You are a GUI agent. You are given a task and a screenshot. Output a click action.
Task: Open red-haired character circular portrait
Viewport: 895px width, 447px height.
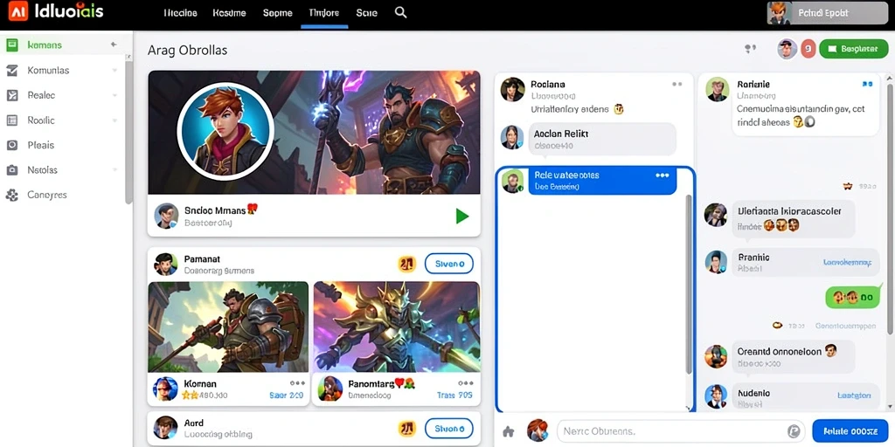tap(225, 131)
